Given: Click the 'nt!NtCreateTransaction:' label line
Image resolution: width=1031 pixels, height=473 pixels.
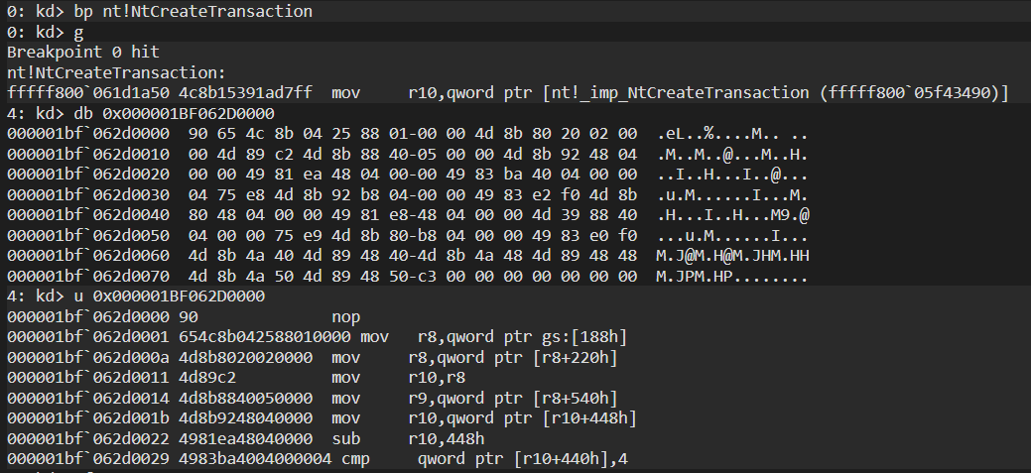Looking at the screenshot, I should [116, 72].
